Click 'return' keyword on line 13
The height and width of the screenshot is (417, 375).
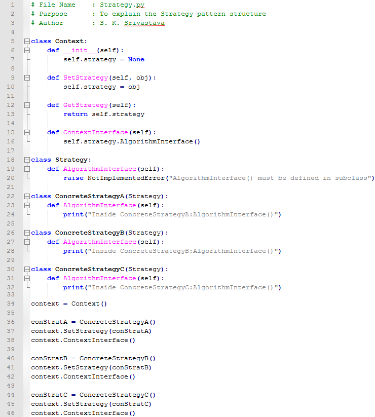pos(76,115)
